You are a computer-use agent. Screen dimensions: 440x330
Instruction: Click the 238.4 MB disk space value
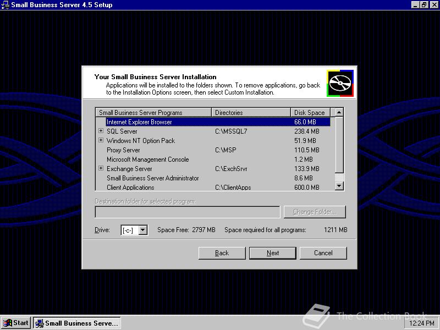pyautogui.click(x=307, y=131)
